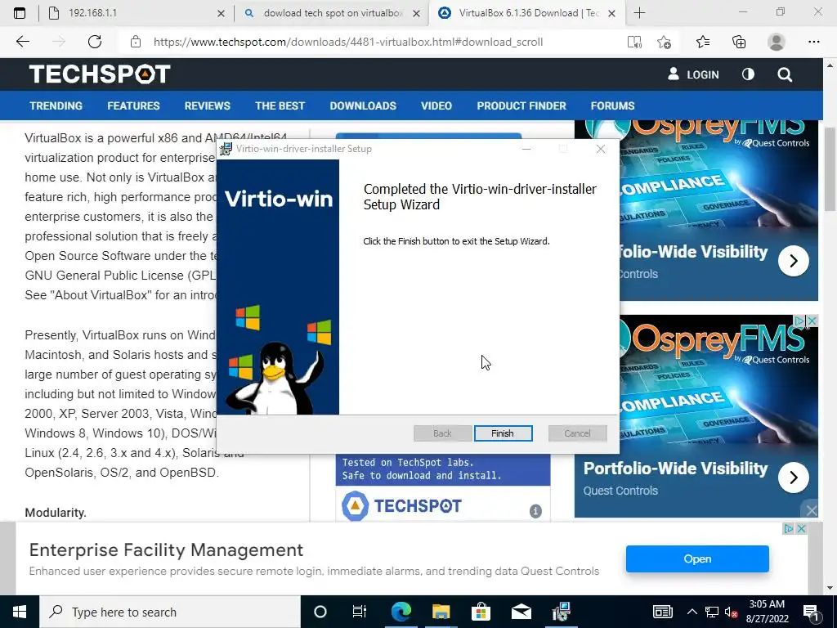Open a new browser tab
This screenshot has height=628, width=837.
tap(639, 13)
